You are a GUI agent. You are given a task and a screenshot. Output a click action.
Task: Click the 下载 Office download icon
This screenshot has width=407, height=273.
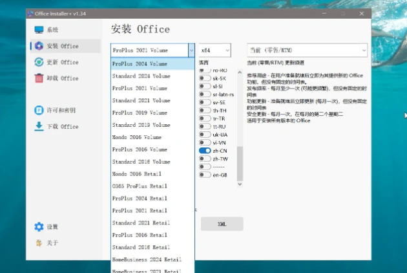click(39, 127)
